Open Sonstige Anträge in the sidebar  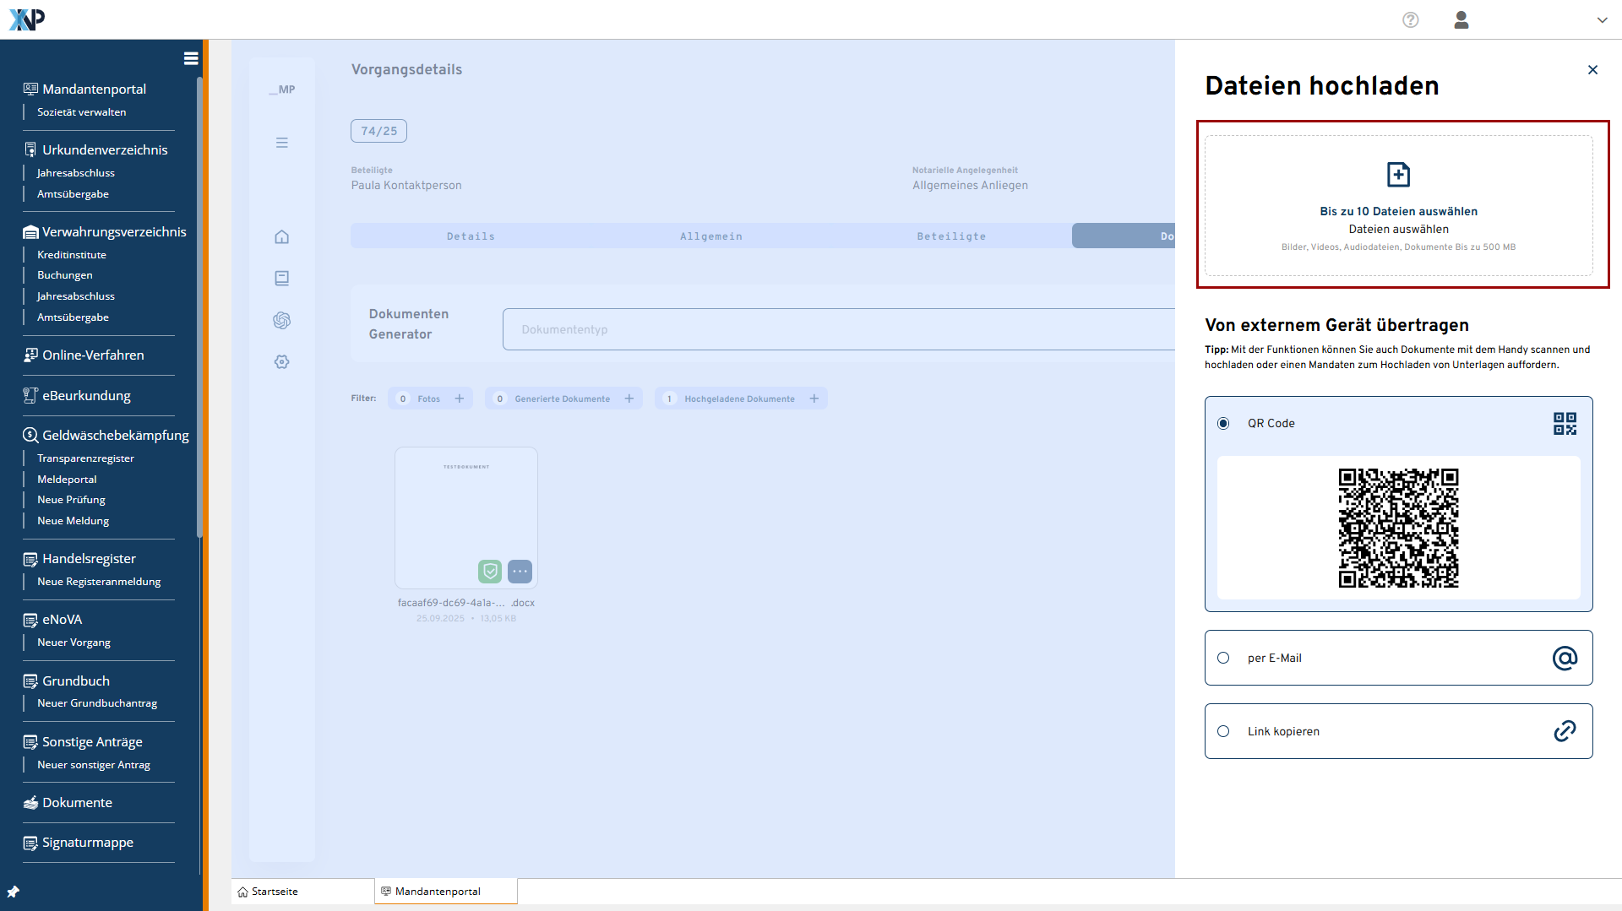92,741
